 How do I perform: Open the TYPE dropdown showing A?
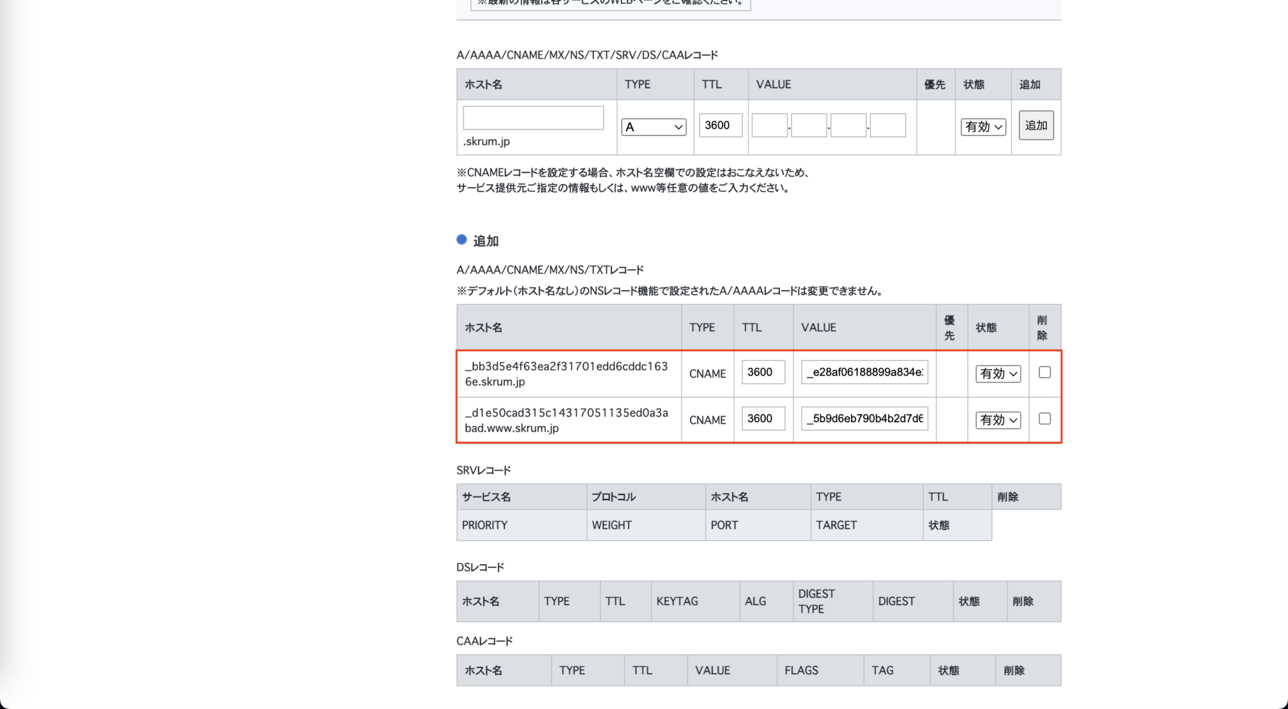pos(654,126)
